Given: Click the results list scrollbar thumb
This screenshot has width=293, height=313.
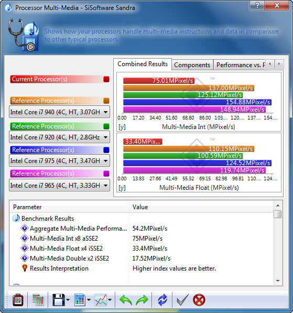Looking at the screenshot, I should pyautogui.click(x=278, y=214).
